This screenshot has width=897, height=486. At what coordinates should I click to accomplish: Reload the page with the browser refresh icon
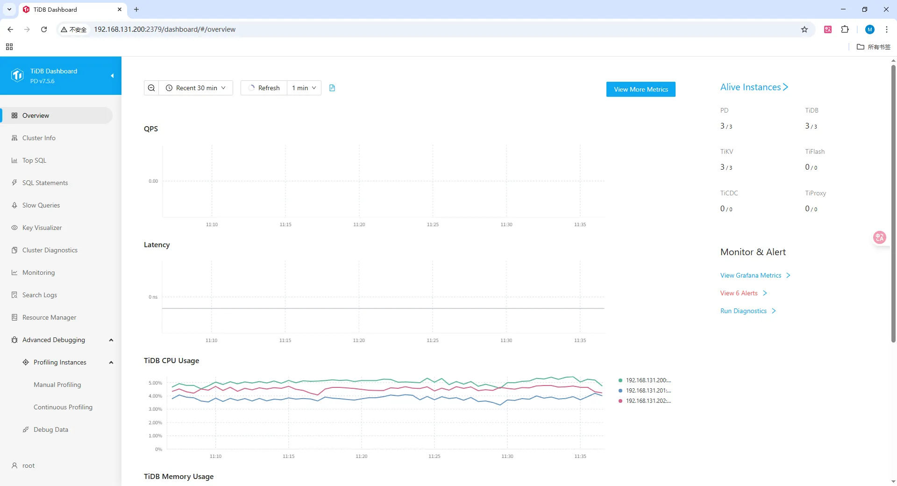click(44, 29)
